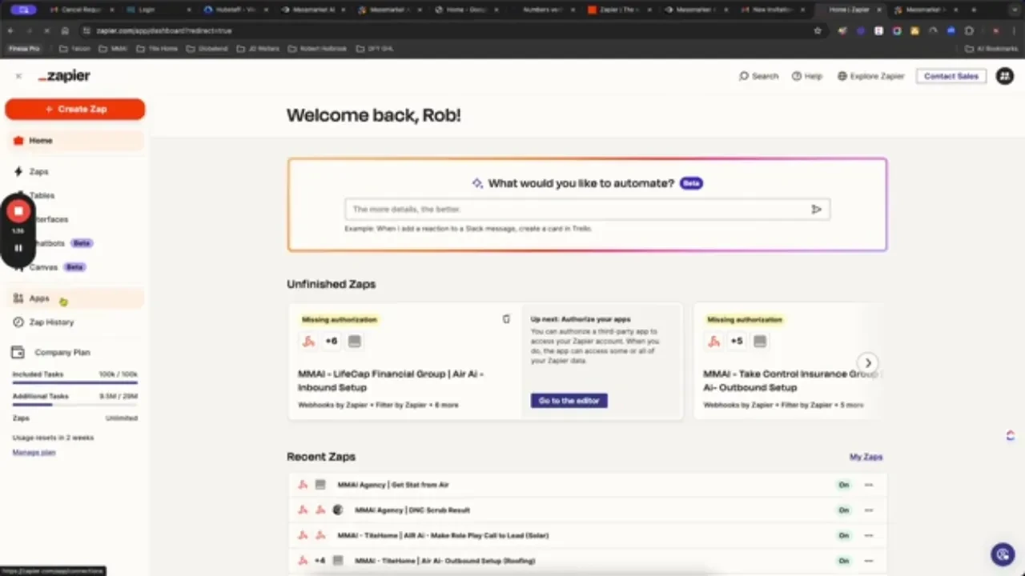Click the Manage plan link
The height and width of the screenshot is (576, 1025).
point(34,453)
